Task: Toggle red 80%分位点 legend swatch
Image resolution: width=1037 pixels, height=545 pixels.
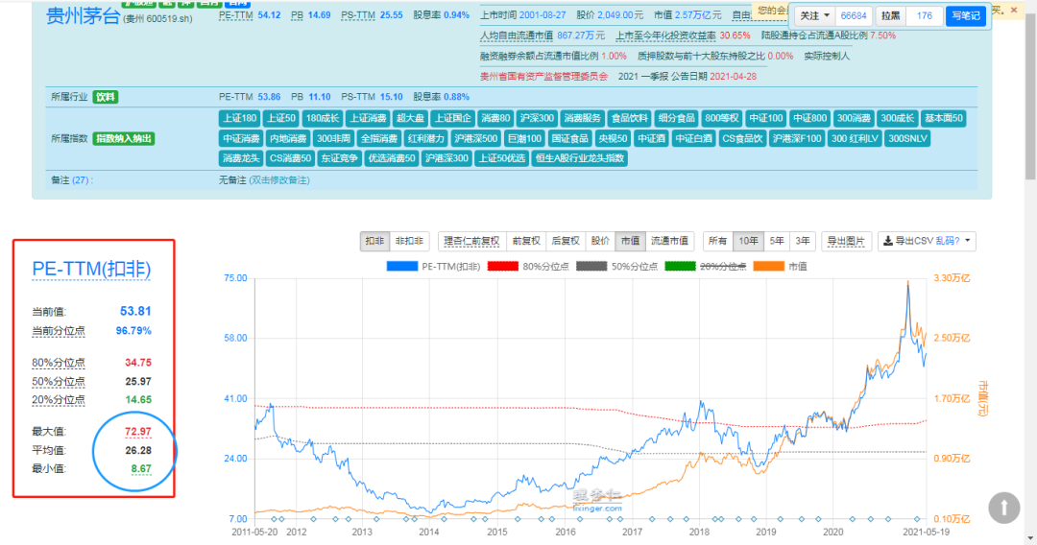Action: pos(502,266)
